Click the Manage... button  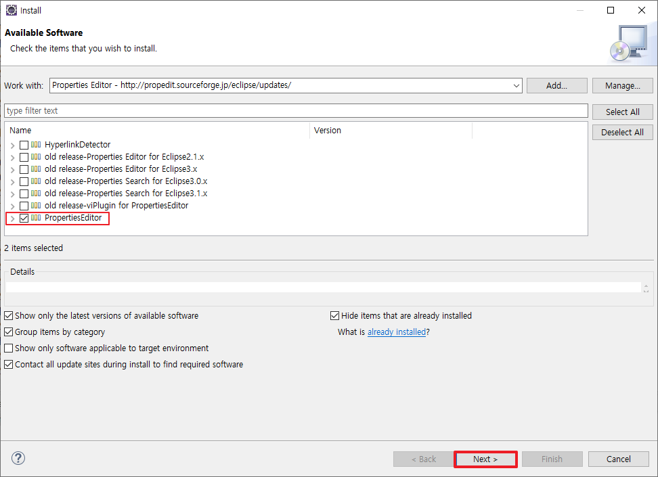coord(622,85)
